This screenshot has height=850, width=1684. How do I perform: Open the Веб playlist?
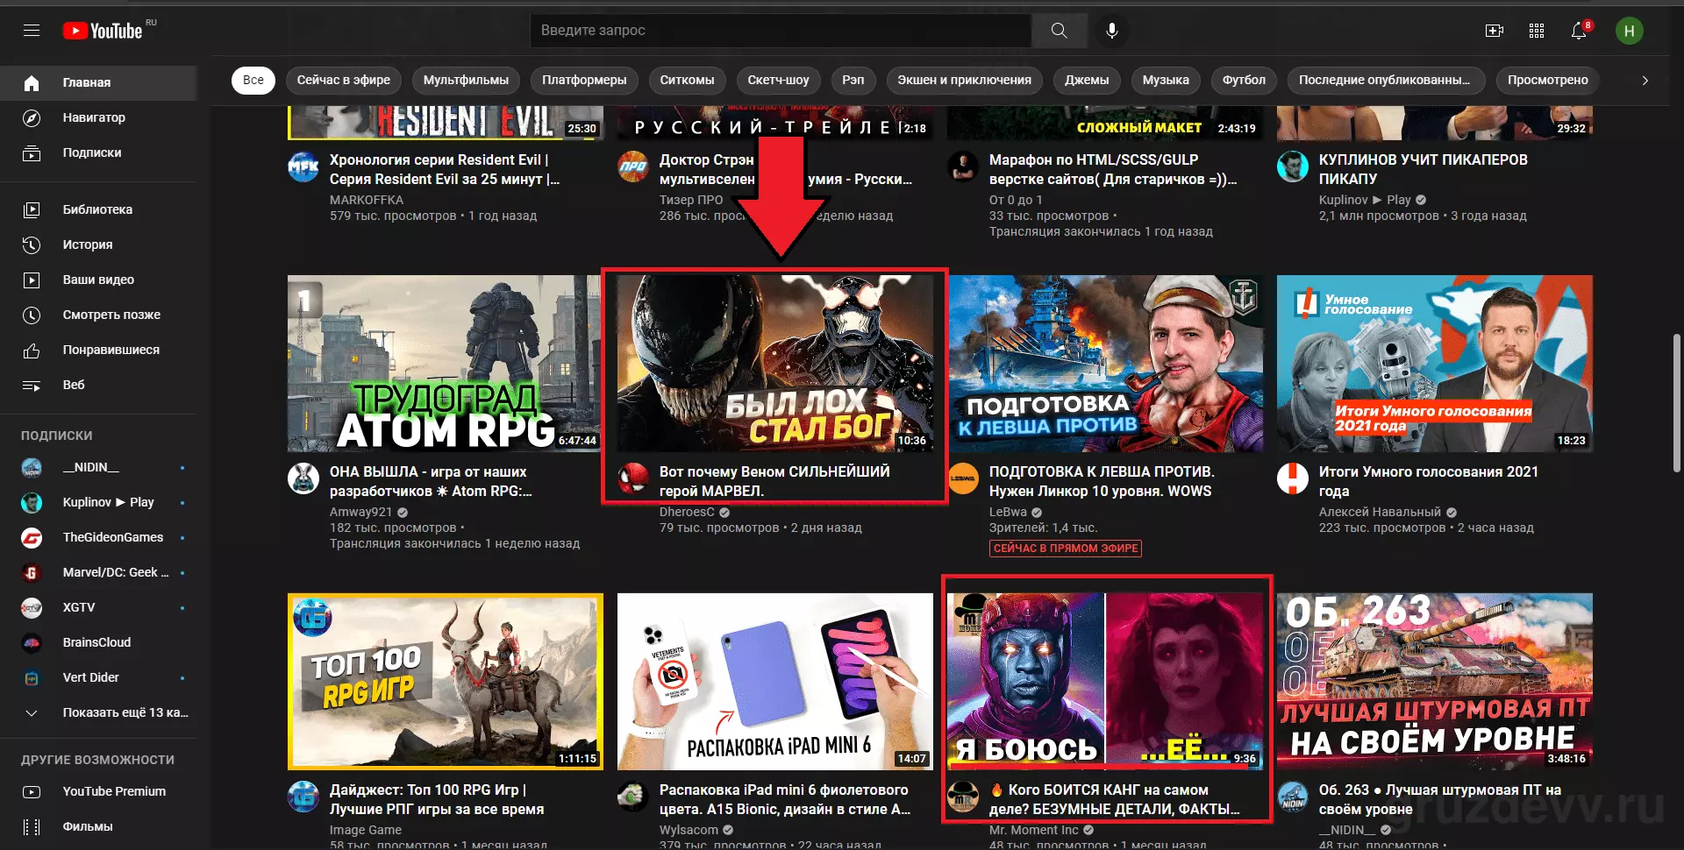[98, 385]
